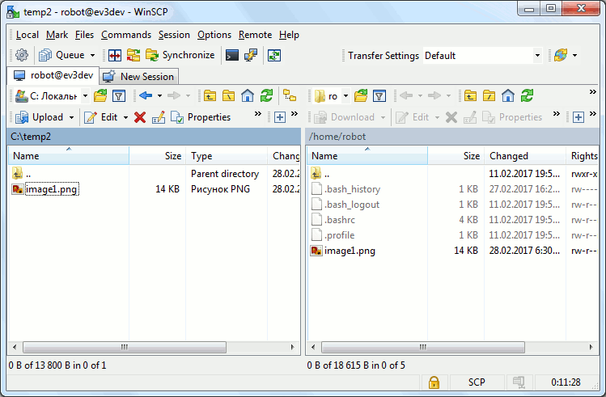Open the Files menu
The width and height of the screenshot is (606, 397).
click(84, 35)
